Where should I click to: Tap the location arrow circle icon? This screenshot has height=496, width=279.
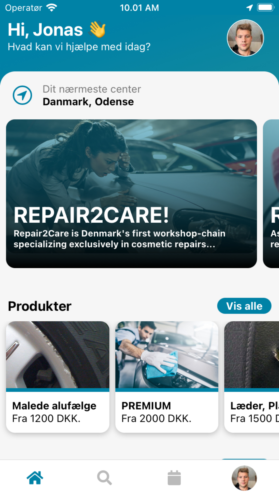coord(22,95)
